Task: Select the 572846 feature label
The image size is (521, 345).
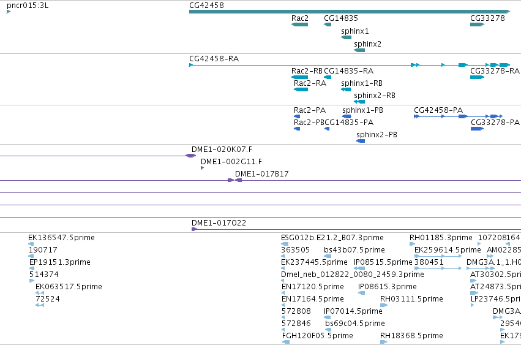Action: pos(296,324)
